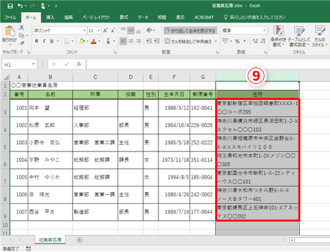Image resolution: width=330 pixels, height=252 pixels.
Task: Click the Name Box showing H1
Action: point(16,65)
